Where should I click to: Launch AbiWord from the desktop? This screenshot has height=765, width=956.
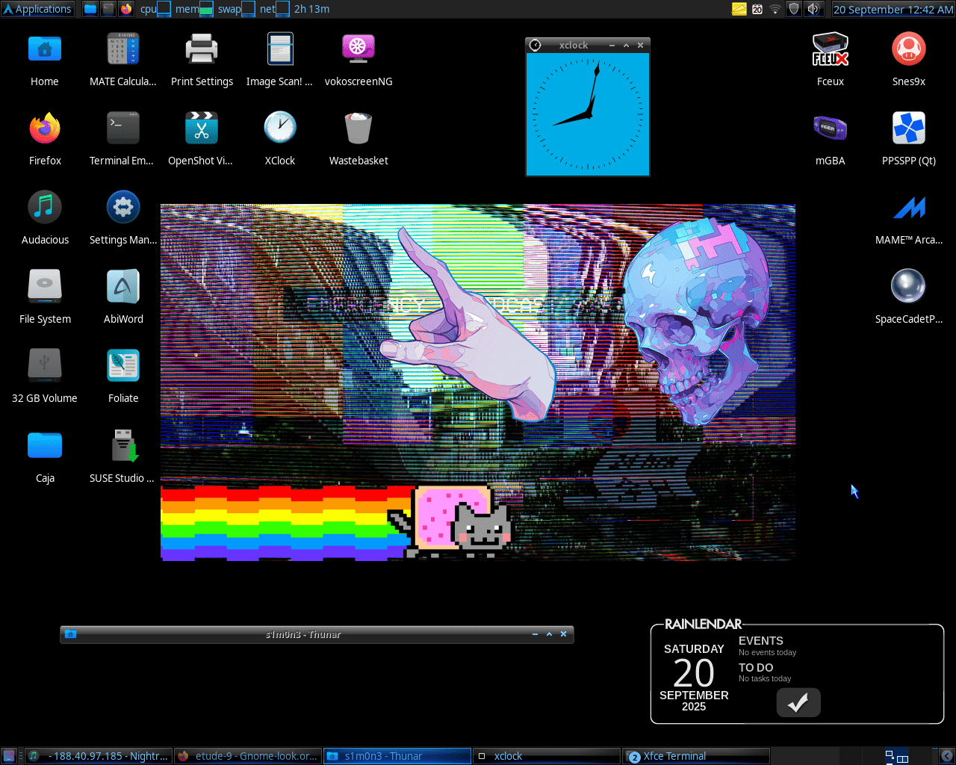[x=123, y=287]
